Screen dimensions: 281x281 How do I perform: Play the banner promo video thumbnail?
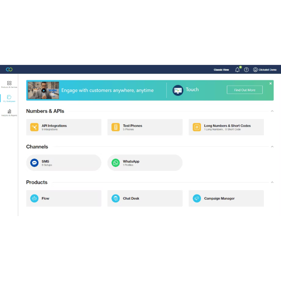[x=43, y=90]
